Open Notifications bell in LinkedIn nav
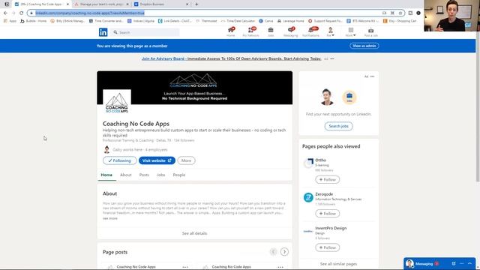This screenshot has width=480, height=270. 310,31
